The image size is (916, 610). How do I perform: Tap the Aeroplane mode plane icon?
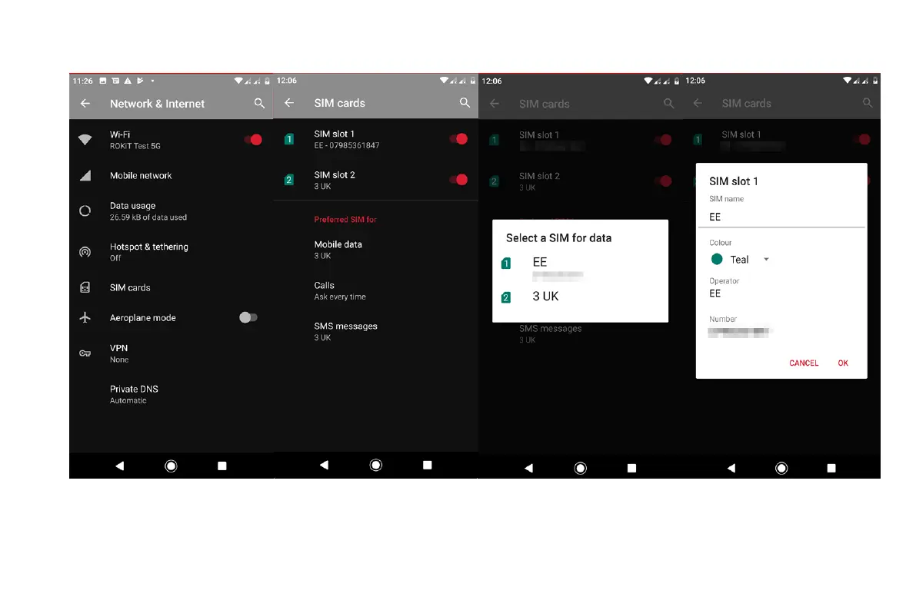[85, 317]
